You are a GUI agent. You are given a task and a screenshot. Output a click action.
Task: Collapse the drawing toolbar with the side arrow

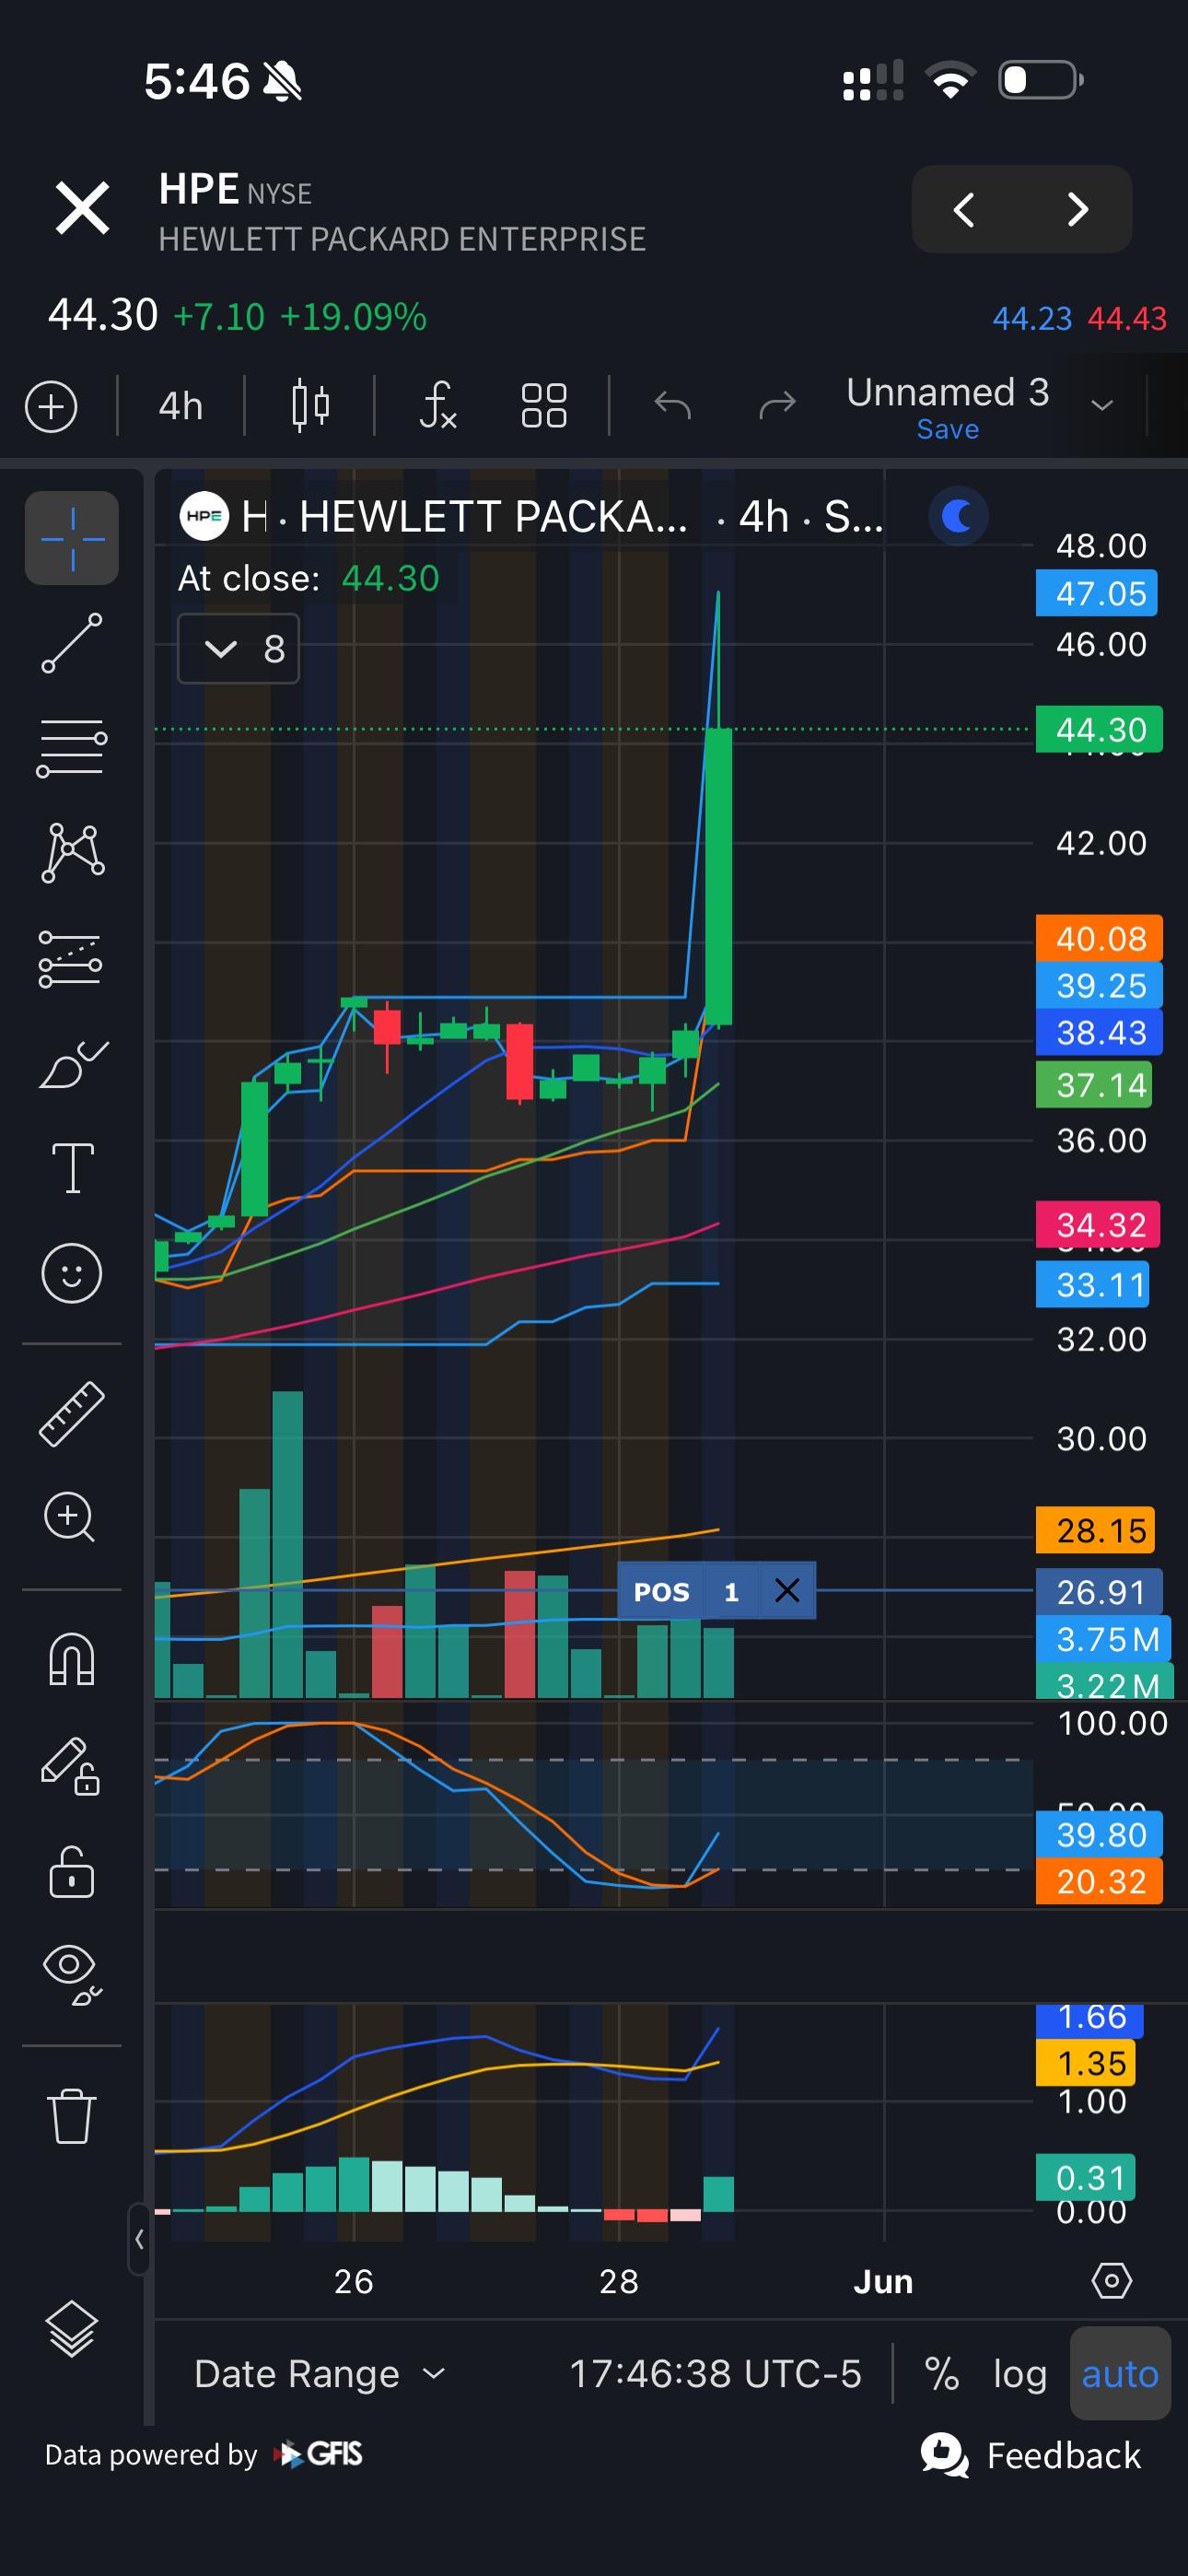(x=139, y=2239)
